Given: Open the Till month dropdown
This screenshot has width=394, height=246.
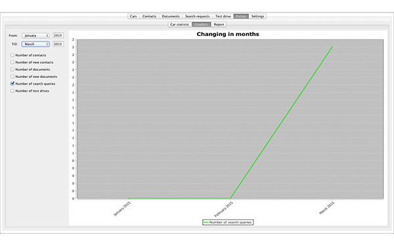Looking at the screenshot, I should (x=35, y=44).
